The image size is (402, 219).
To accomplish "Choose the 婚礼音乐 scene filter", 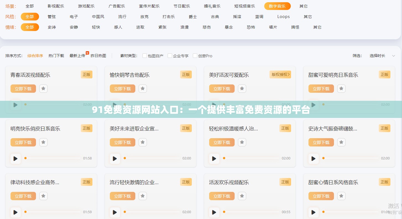I will pos(212,6).
